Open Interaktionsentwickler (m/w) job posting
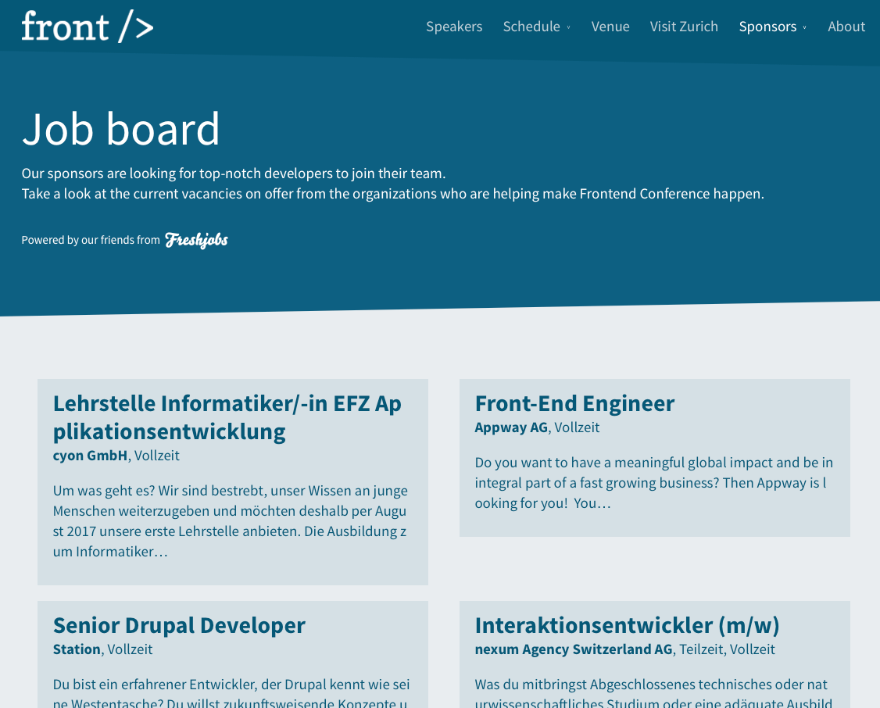 (627, 625)
